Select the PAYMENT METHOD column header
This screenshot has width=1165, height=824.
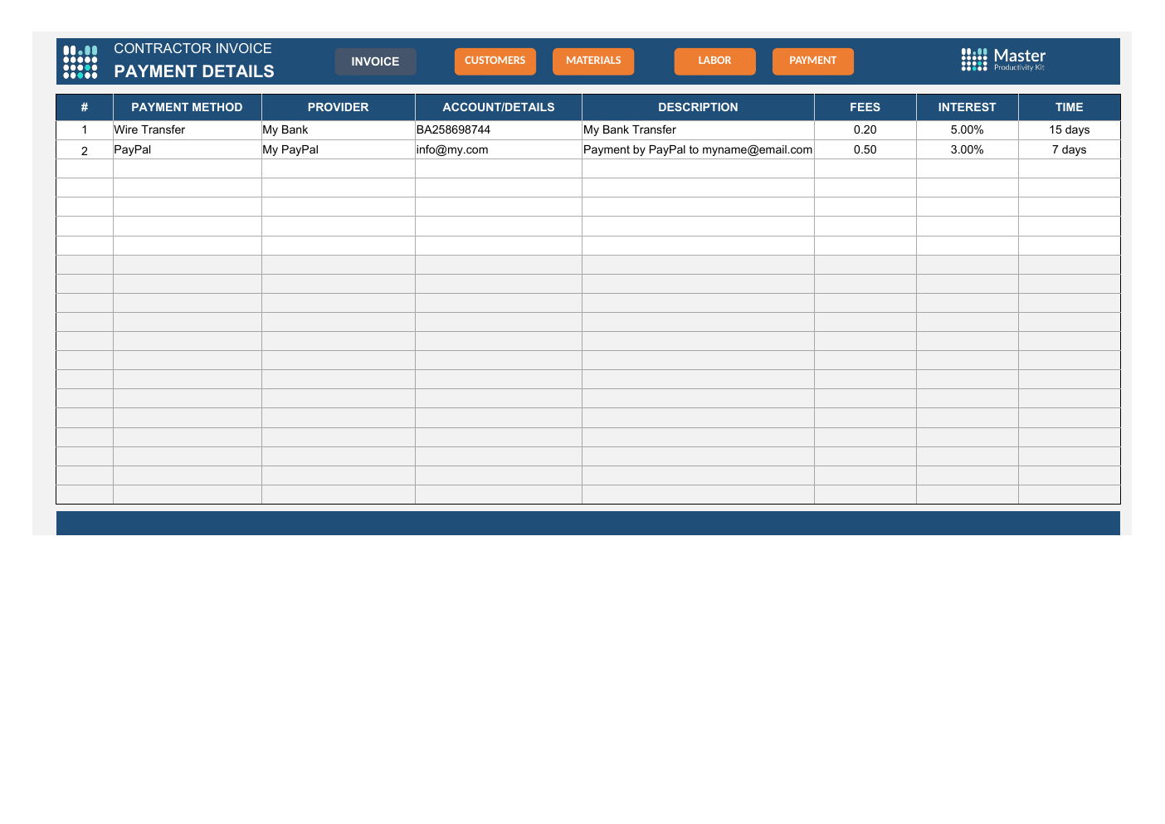187,107
